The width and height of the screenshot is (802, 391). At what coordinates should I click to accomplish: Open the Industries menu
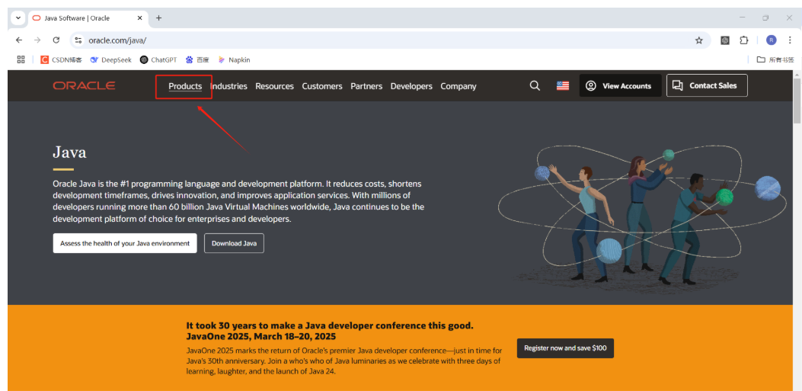point(228,86)
